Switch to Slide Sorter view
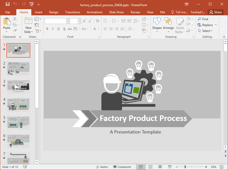The height and width of the screenshot is (170, 228). (x=151, y=167)
